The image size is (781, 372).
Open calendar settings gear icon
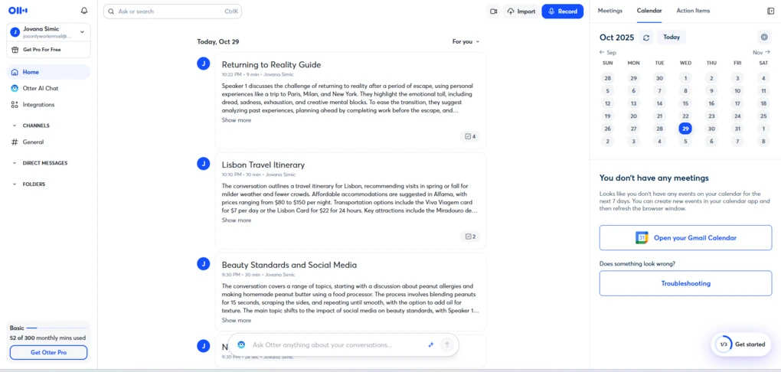click(x=763, y=38)
